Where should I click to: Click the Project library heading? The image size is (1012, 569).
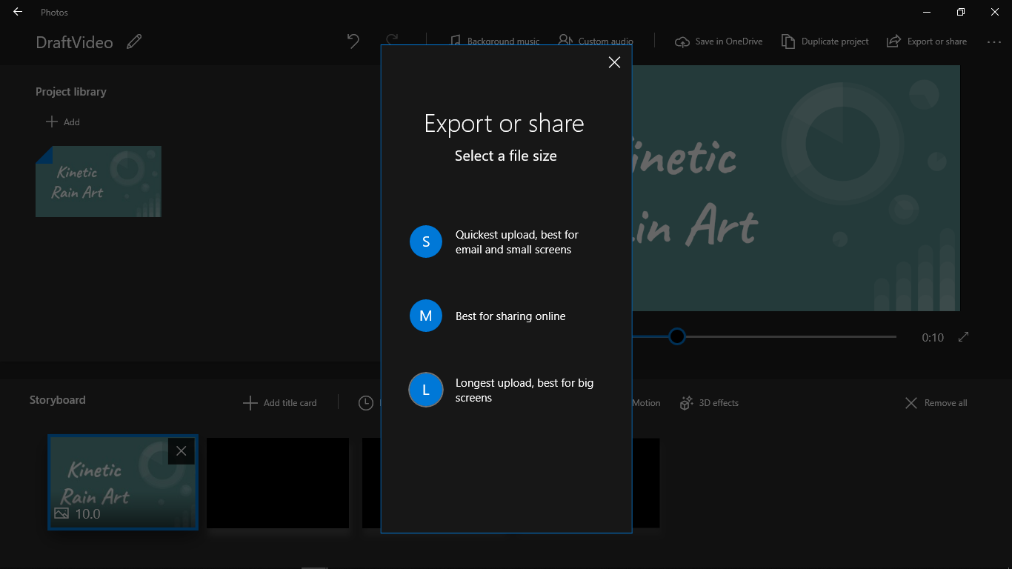click(x=71, y=92)
